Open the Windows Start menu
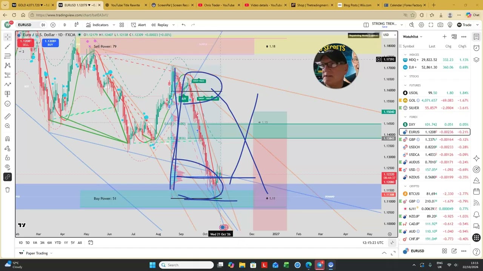This screenshot has width=483, height=271. [x=152, y=265]
